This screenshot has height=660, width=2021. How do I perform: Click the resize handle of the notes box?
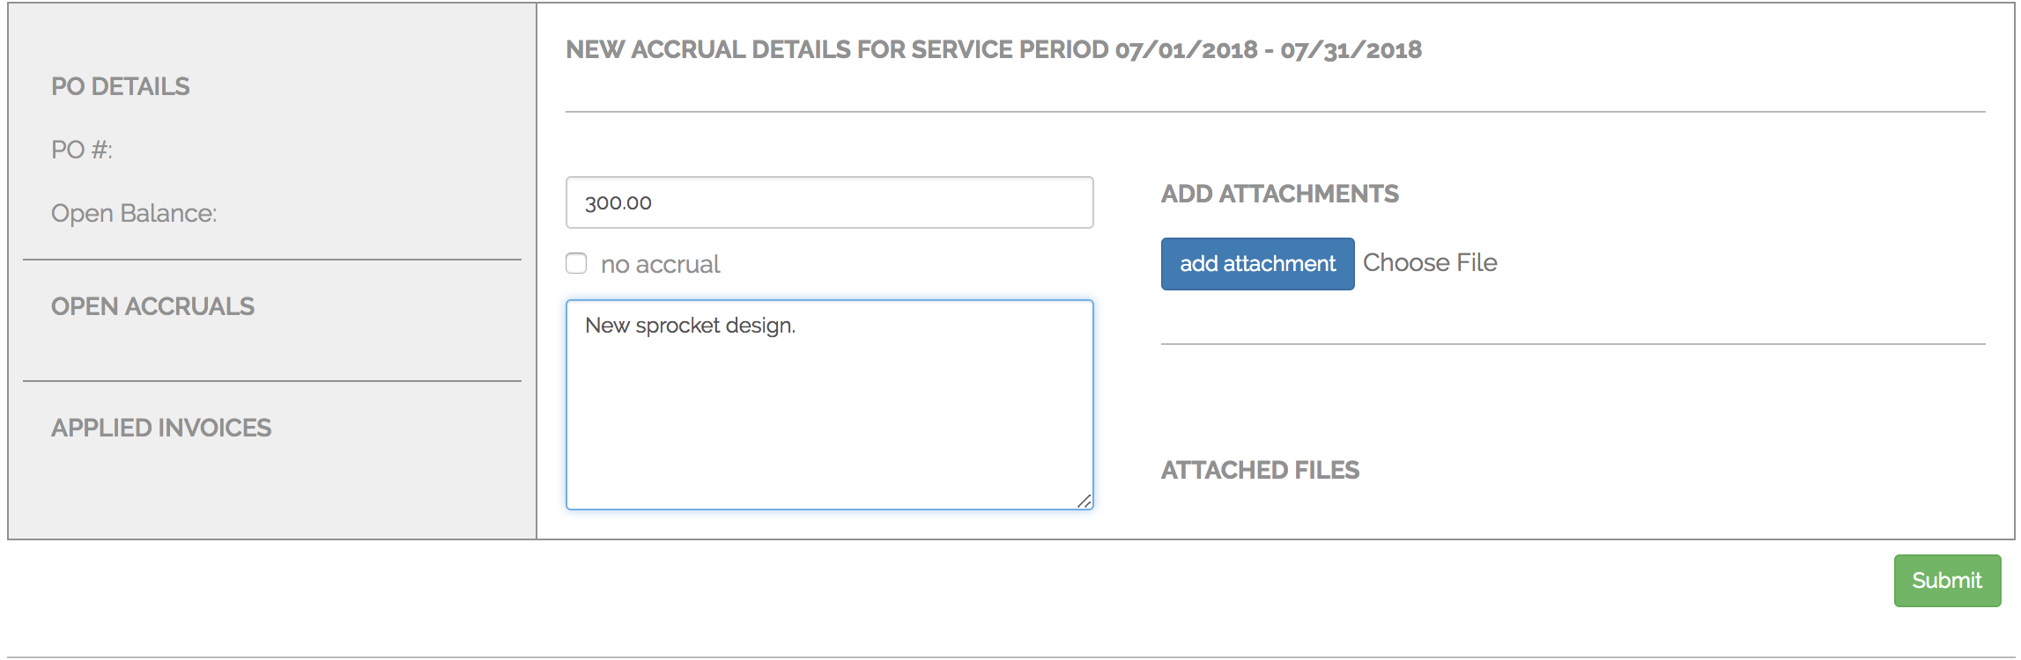click(1085, 501)
